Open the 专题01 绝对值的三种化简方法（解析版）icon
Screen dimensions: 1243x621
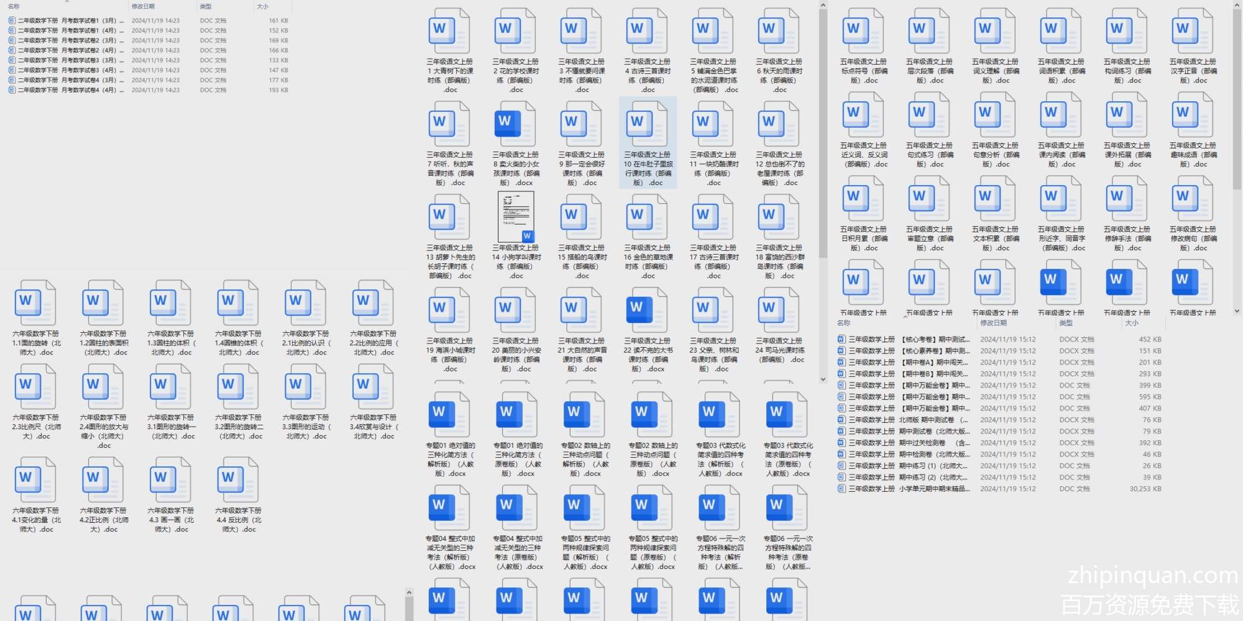pyautogui.click(x=449, y=415)
